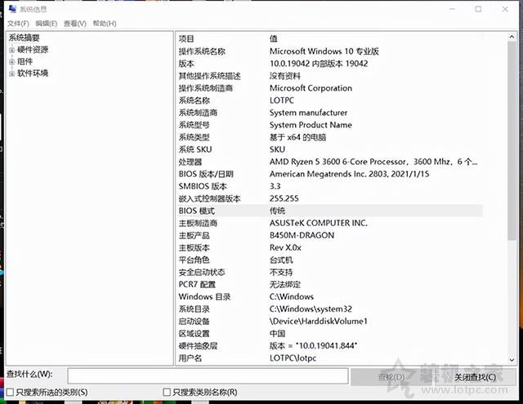Enable 只搜索所选的类别(S) checkbox
The width and height of the screenshot is (523, 404).
pos(10,393)
